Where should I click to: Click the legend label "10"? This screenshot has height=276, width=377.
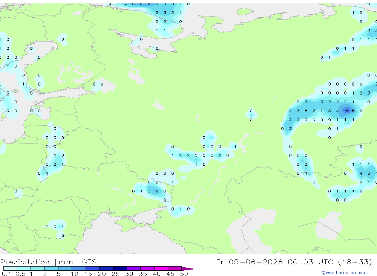[x=75, y=274]
